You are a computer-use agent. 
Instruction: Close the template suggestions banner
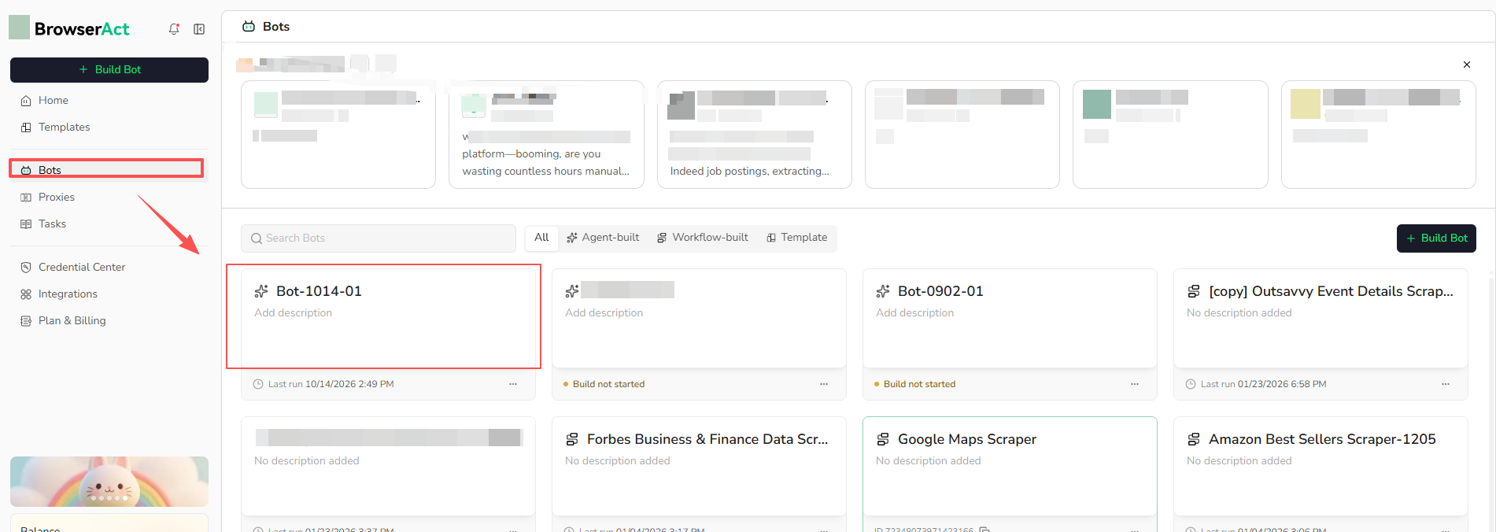pyautogui.click(x=1467, y=65)
